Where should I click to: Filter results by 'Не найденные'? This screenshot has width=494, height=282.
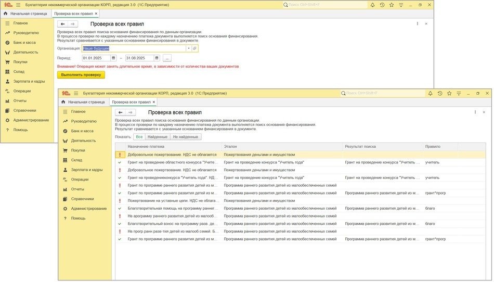tap(186, 137)
